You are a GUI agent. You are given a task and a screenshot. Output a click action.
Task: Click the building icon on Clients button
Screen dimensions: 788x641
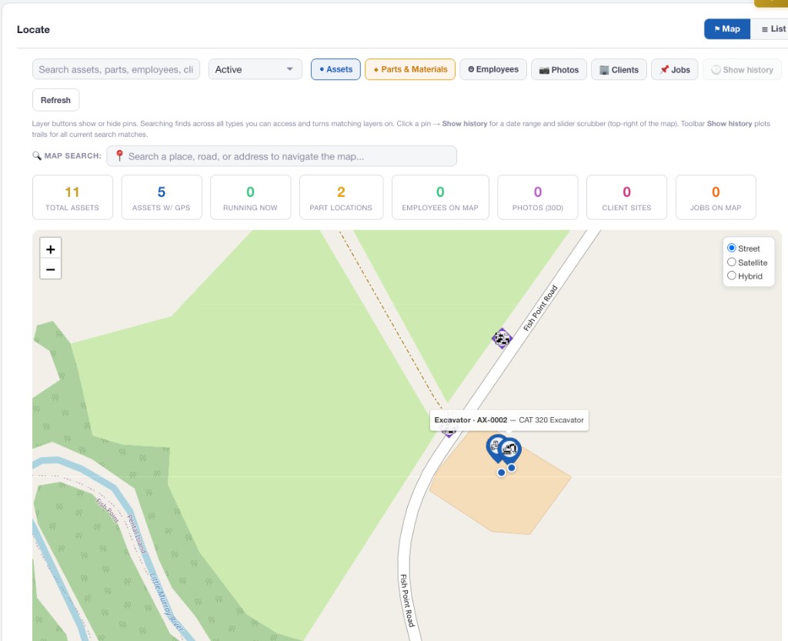[604, 70]
